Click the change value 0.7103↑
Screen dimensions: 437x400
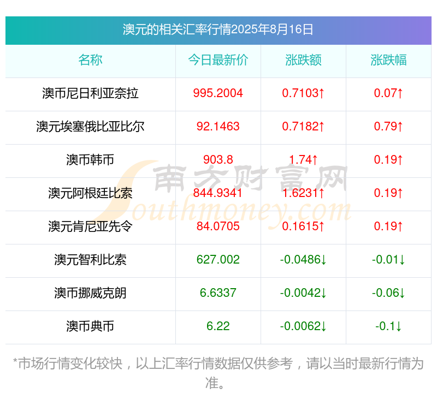[303, 93]
